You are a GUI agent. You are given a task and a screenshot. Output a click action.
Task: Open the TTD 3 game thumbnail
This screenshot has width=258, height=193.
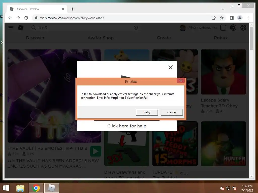click(42, 96)
